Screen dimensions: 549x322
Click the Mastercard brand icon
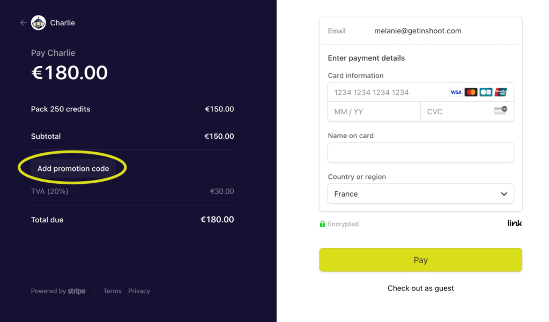coord(471,92)
